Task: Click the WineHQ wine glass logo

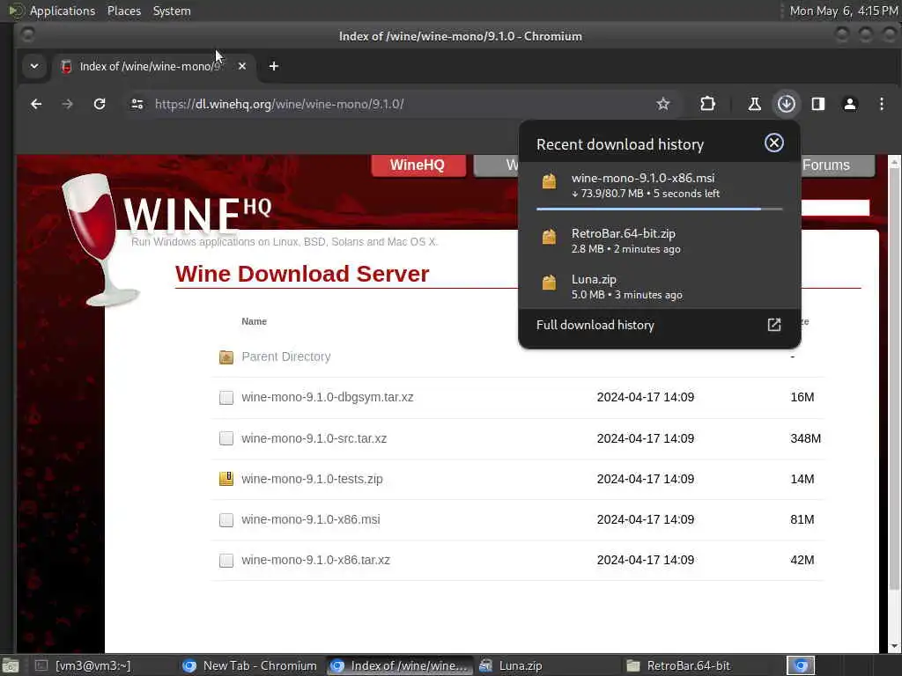Action: (x=100, y=239)
